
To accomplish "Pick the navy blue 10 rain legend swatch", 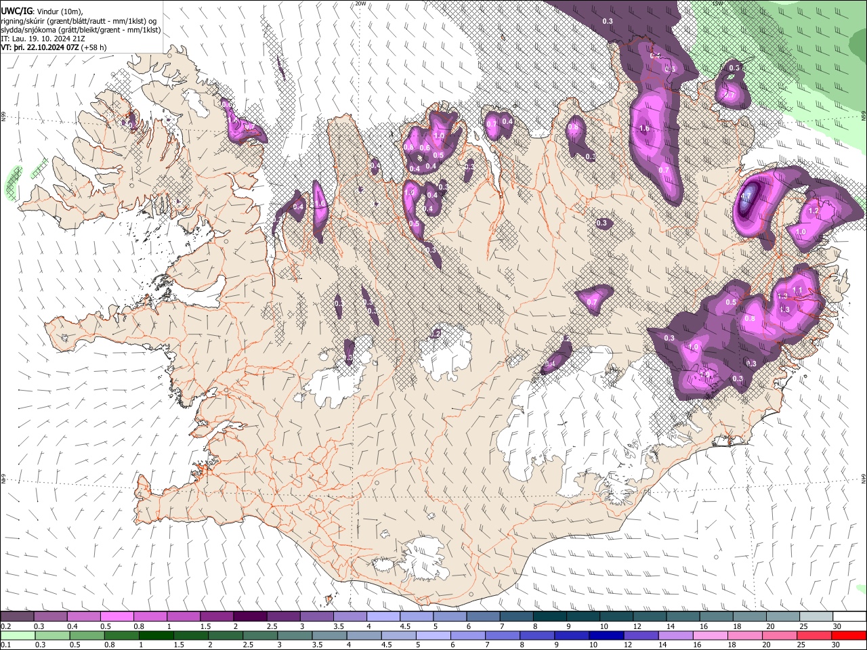I will click(x=606, y=636).
